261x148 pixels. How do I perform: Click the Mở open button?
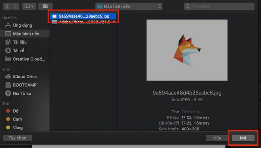pyautogui.click(x=243, y=138)
